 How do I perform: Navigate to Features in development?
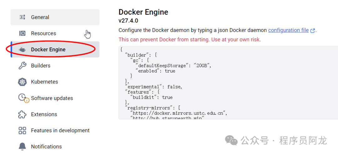(60, 131)
